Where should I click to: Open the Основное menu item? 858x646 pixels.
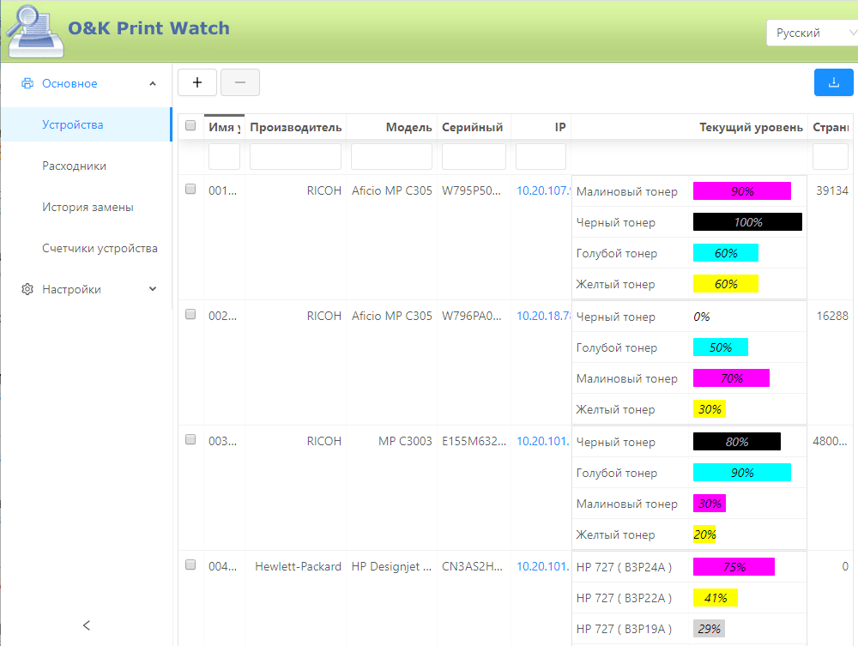click(x=86, y=84)
